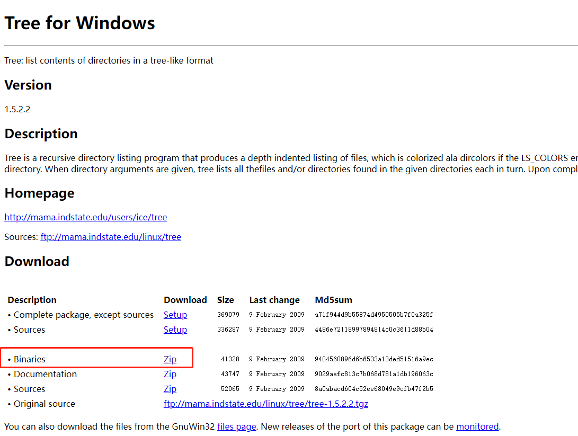578x436 pixels.
Task: Download the Sources Zip file
Action: click(x=170, y=389)
